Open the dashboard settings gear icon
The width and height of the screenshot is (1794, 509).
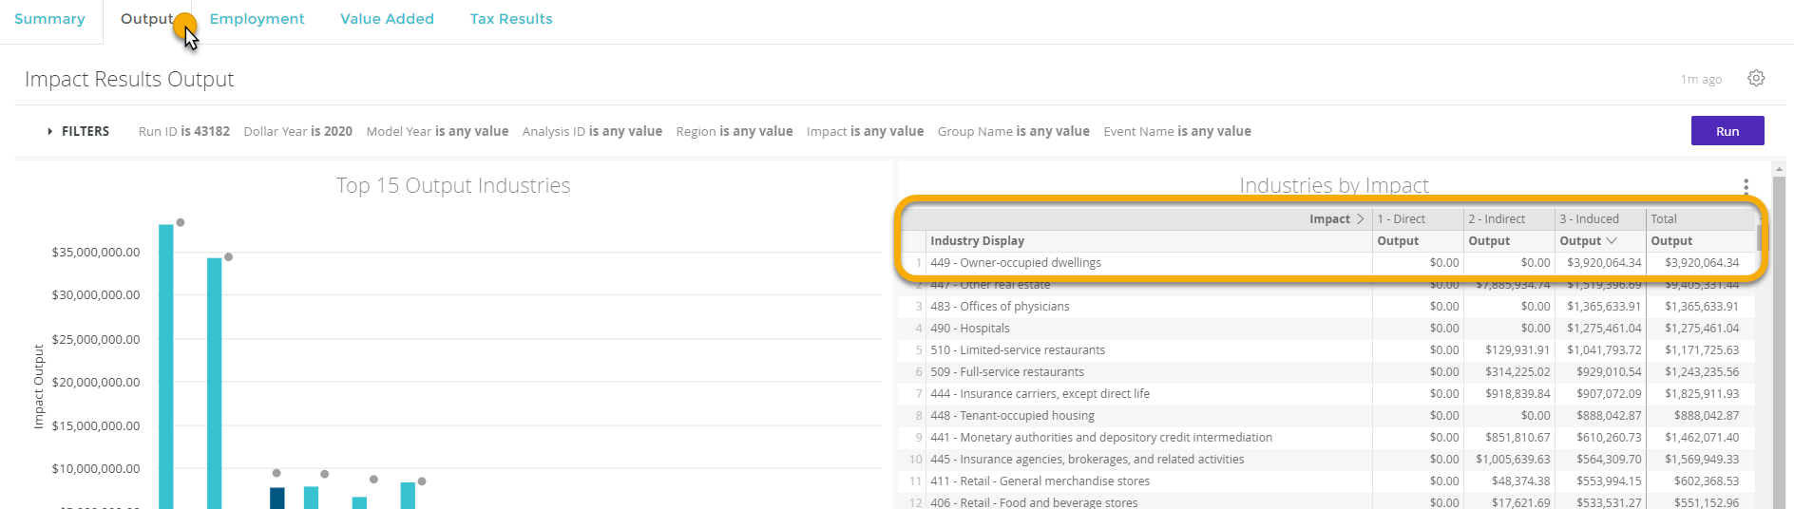(1756, 79)
